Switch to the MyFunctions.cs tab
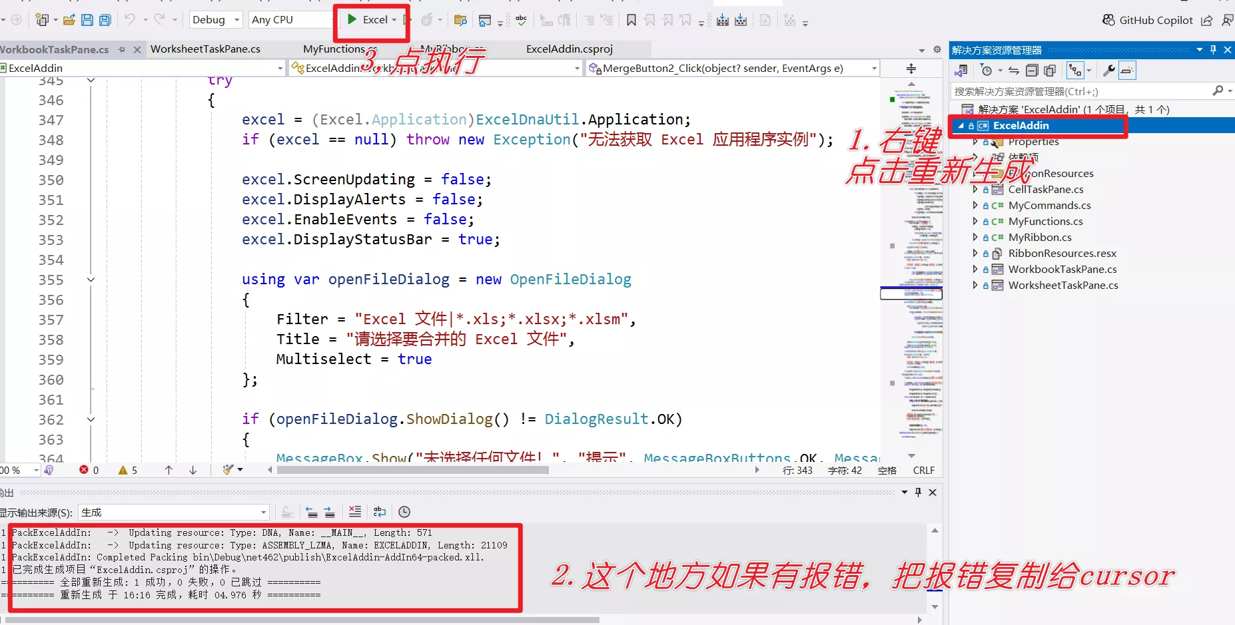The width and height of the screenshot is (1235, 625). 340,49
